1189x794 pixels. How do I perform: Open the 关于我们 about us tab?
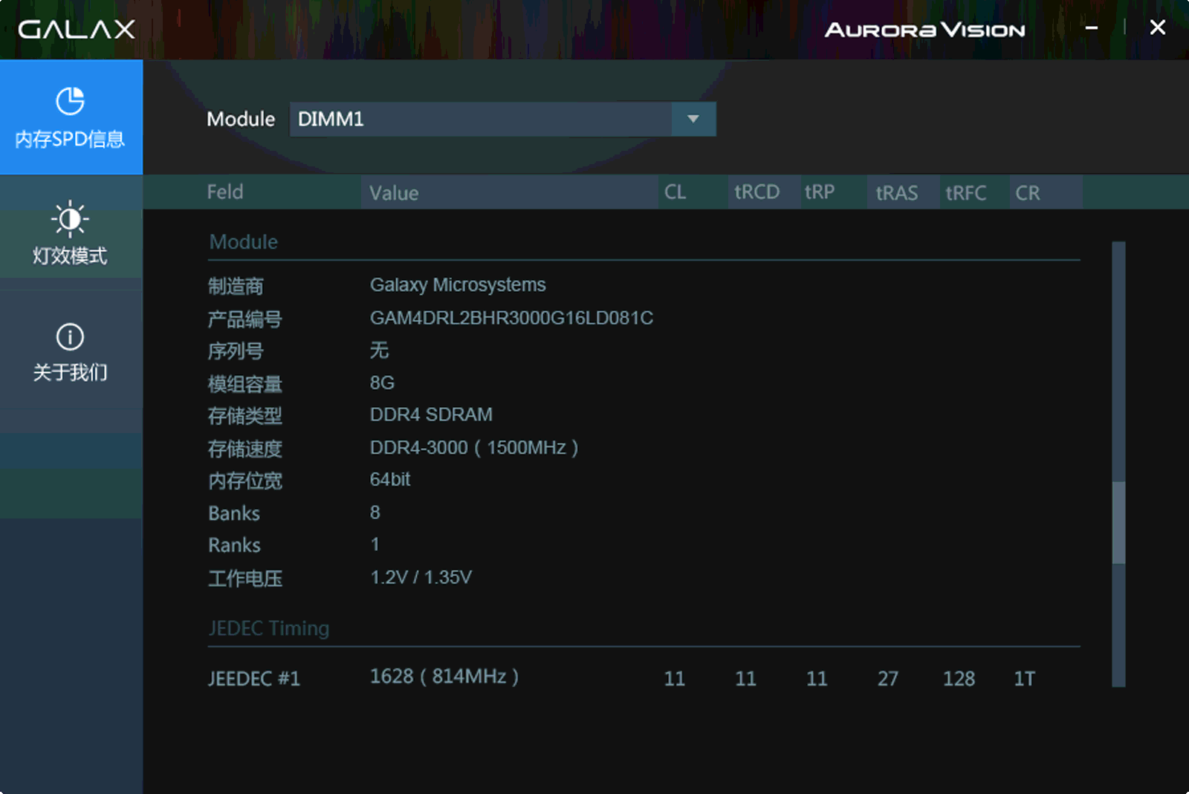(x=71, y=349)
